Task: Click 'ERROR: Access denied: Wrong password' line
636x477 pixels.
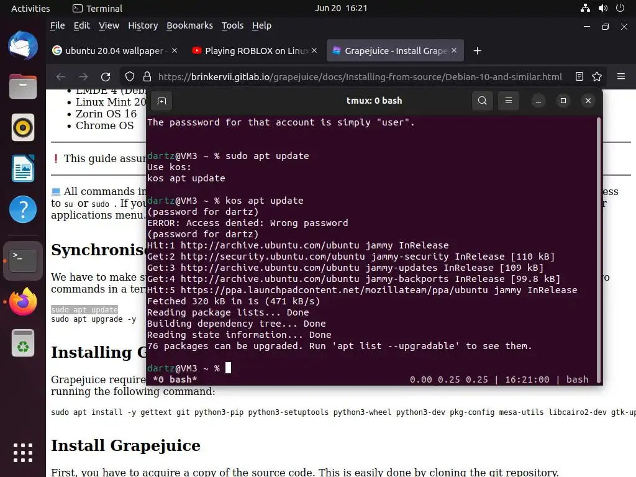Action: 247,223
